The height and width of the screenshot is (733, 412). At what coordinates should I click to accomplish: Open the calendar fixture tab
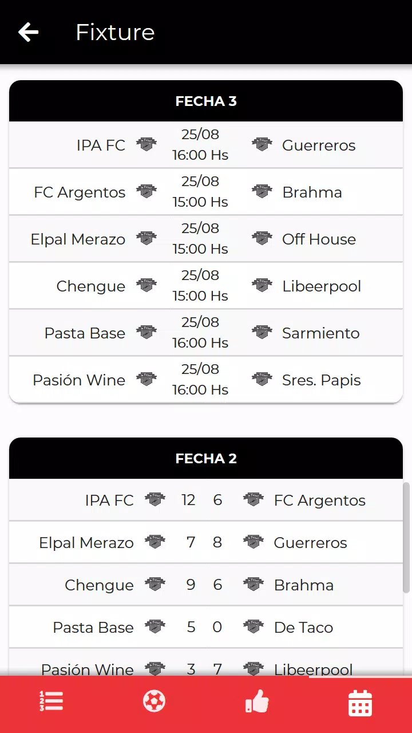(x=360, y=703)
